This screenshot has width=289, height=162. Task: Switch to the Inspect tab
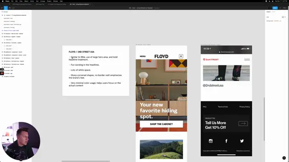click(268, 12)
